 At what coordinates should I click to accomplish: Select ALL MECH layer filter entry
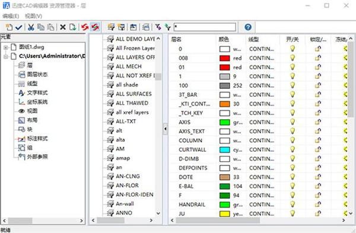coord(129,66)
